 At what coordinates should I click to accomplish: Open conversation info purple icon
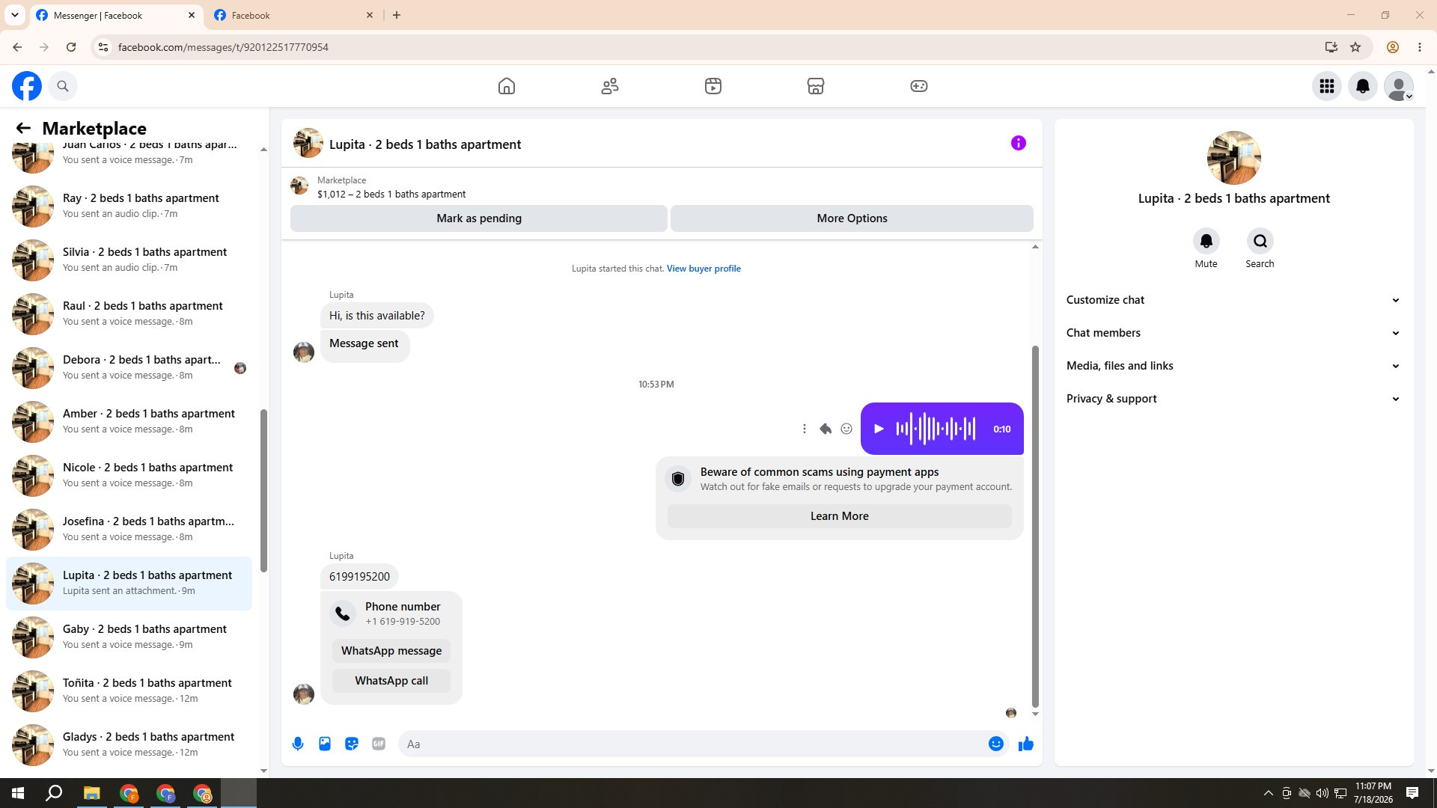pyautogui.click(x=1019, y=143)
